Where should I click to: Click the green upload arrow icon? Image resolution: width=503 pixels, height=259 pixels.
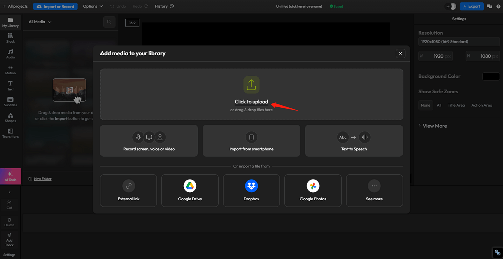pyautogui.click(x=251, y=84)
